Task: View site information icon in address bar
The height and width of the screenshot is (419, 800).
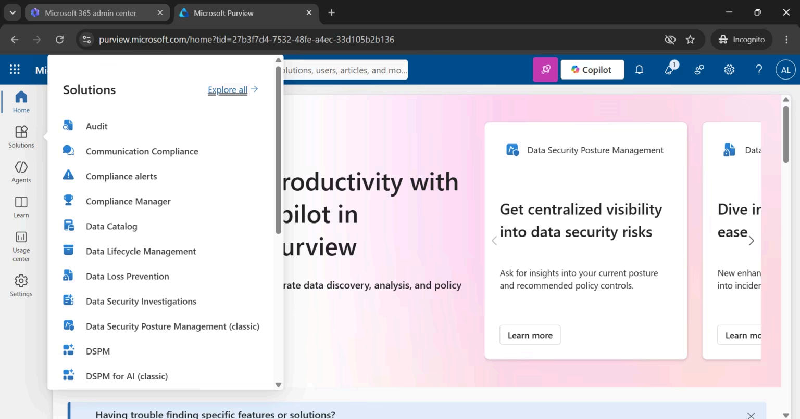Action: [x=86, y=40]
